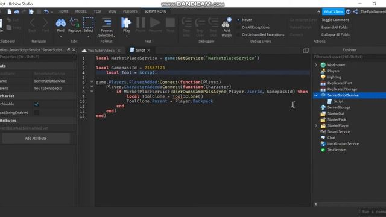Select LocalizationService in the Explorer

(x=343, y=144)
